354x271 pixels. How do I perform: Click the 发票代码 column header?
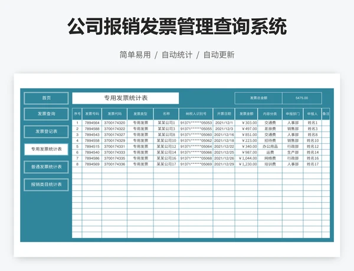tap(114, 114)
